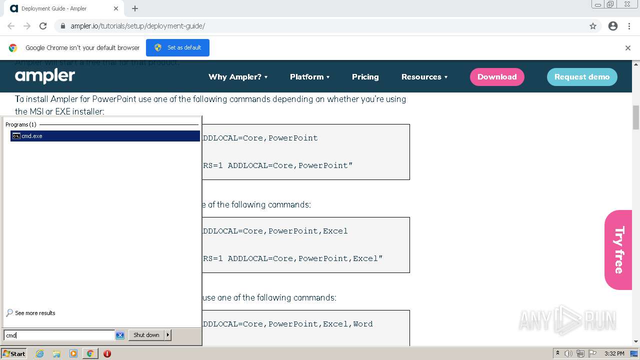Click the Programs (1) header
Image resolution: width=640 pixels, height=360 pixels.
coord(21,124)
